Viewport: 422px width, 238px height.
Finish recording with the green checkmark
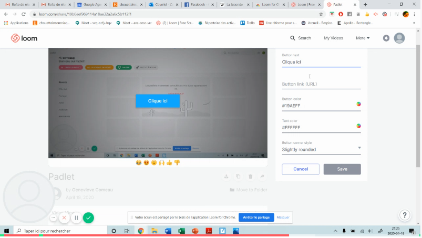(x=89, y=218)
